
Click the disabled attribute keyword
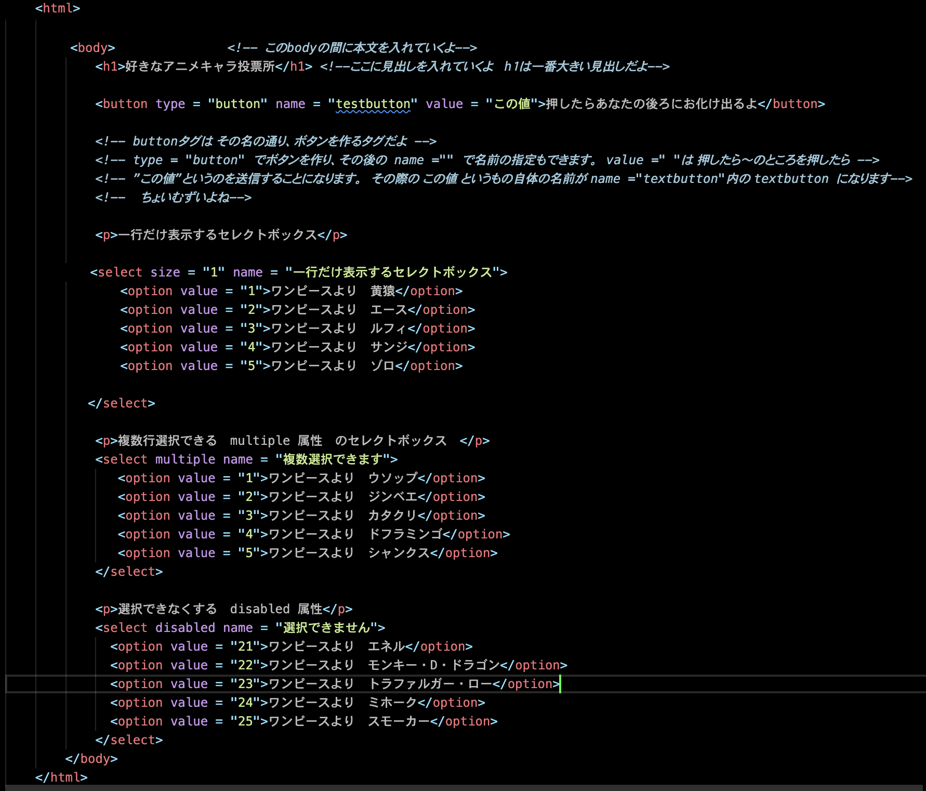point(184,627)
